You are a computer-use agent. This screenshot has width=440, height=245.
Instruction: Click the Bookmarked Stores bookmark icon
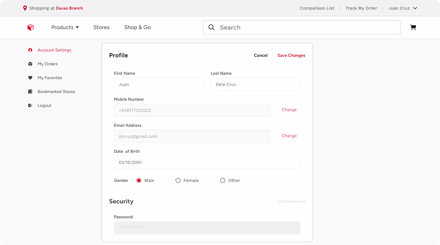(30, 92)
